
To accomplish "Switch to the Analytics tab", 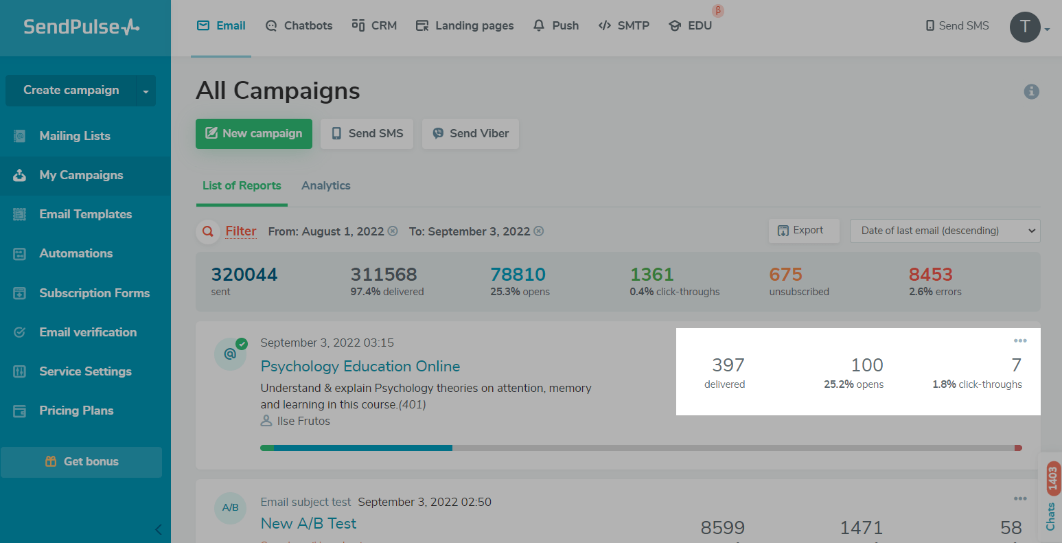I will point(326,186).
